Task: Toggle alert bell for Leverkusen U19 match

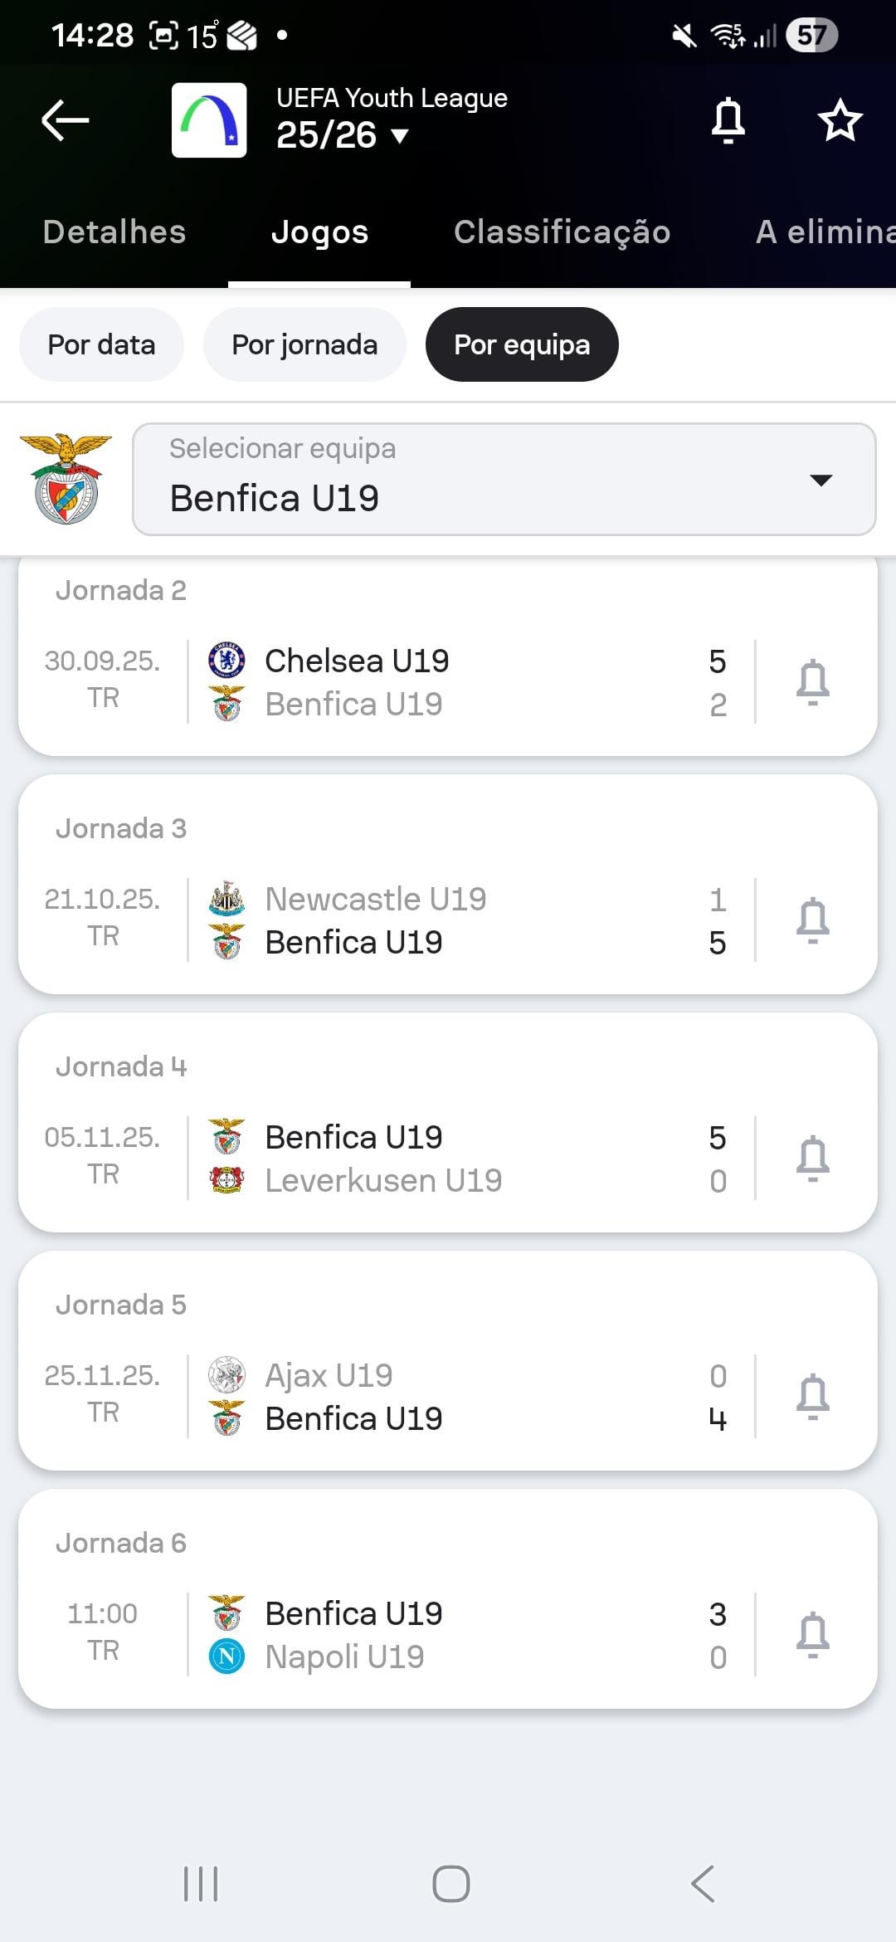Action: [x=812, y=1158]
